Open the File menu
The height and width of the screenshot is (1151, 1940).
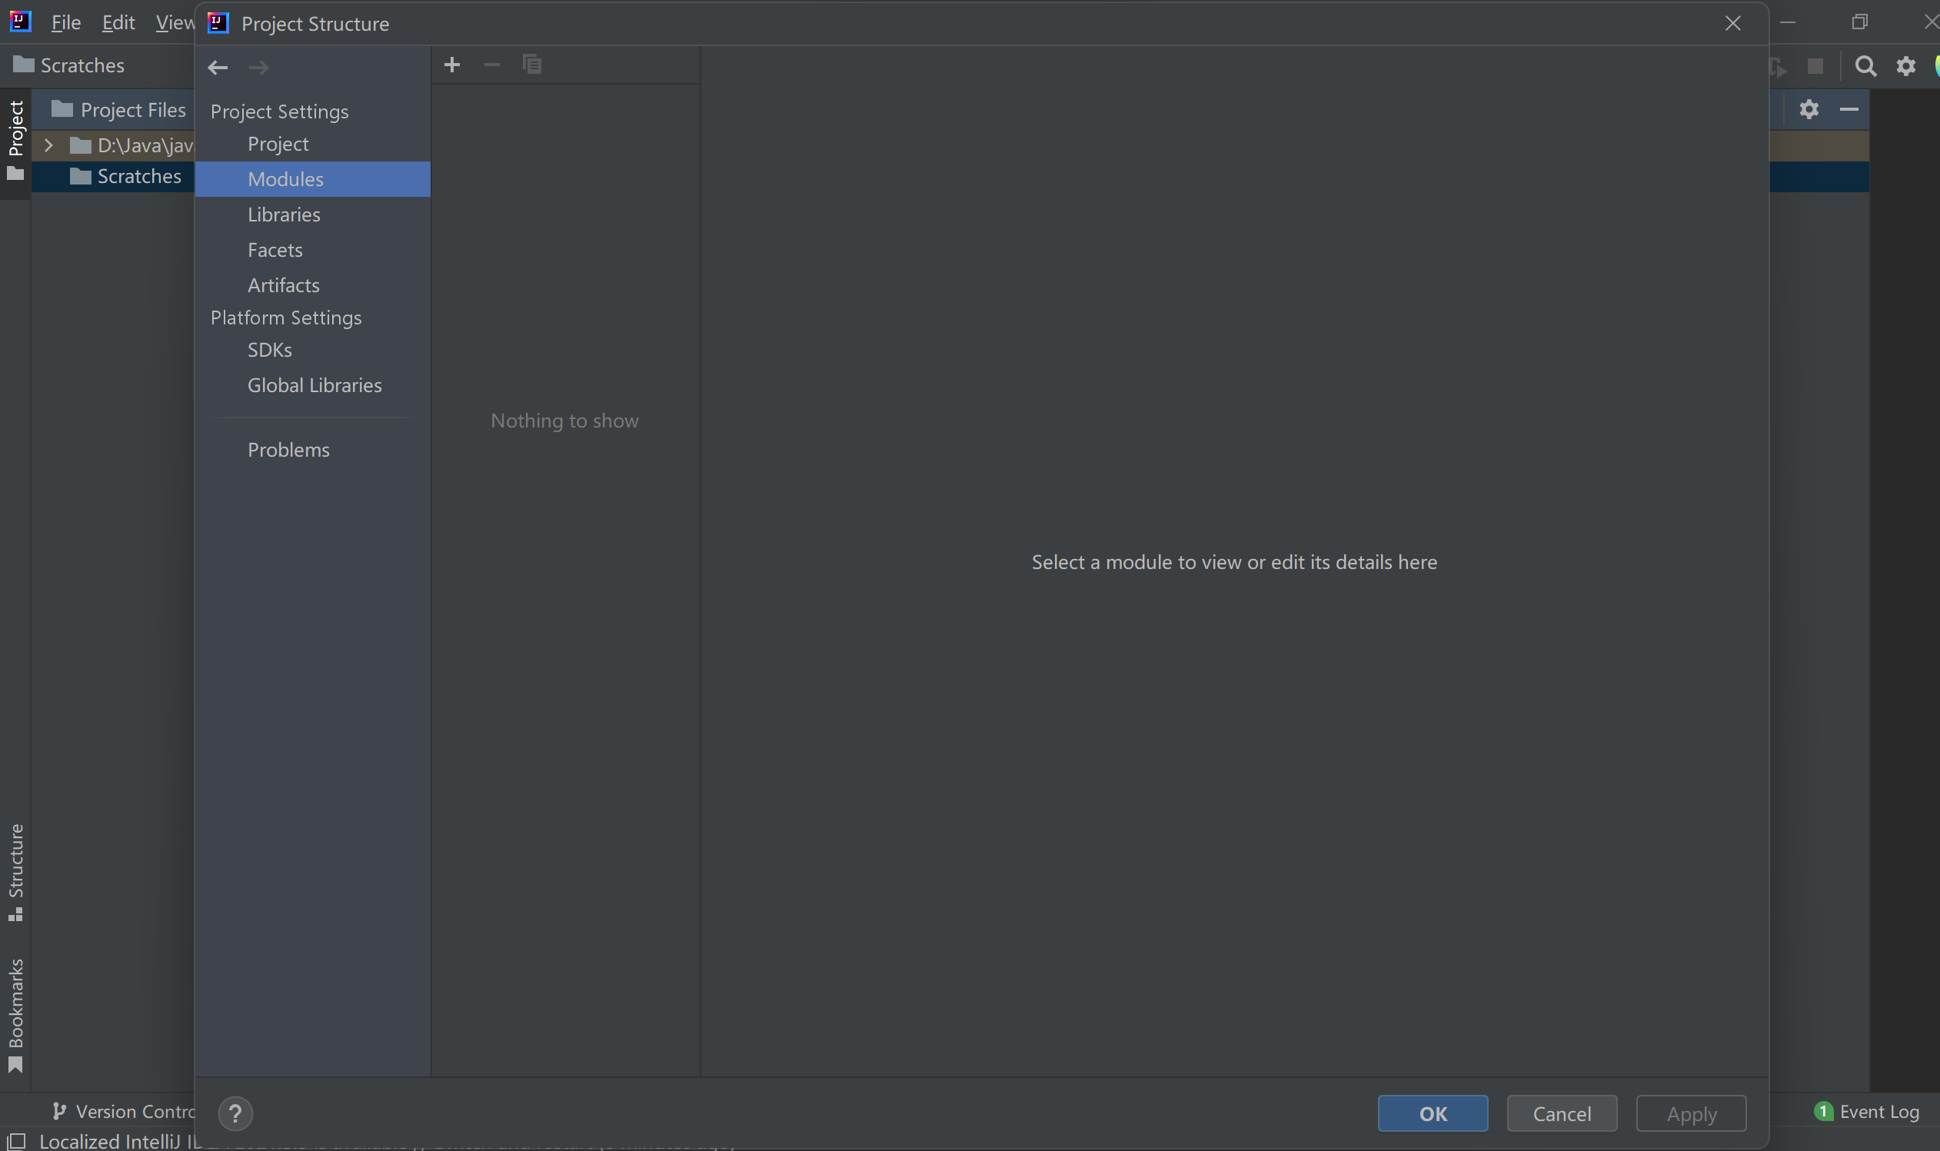click(66, 22)
